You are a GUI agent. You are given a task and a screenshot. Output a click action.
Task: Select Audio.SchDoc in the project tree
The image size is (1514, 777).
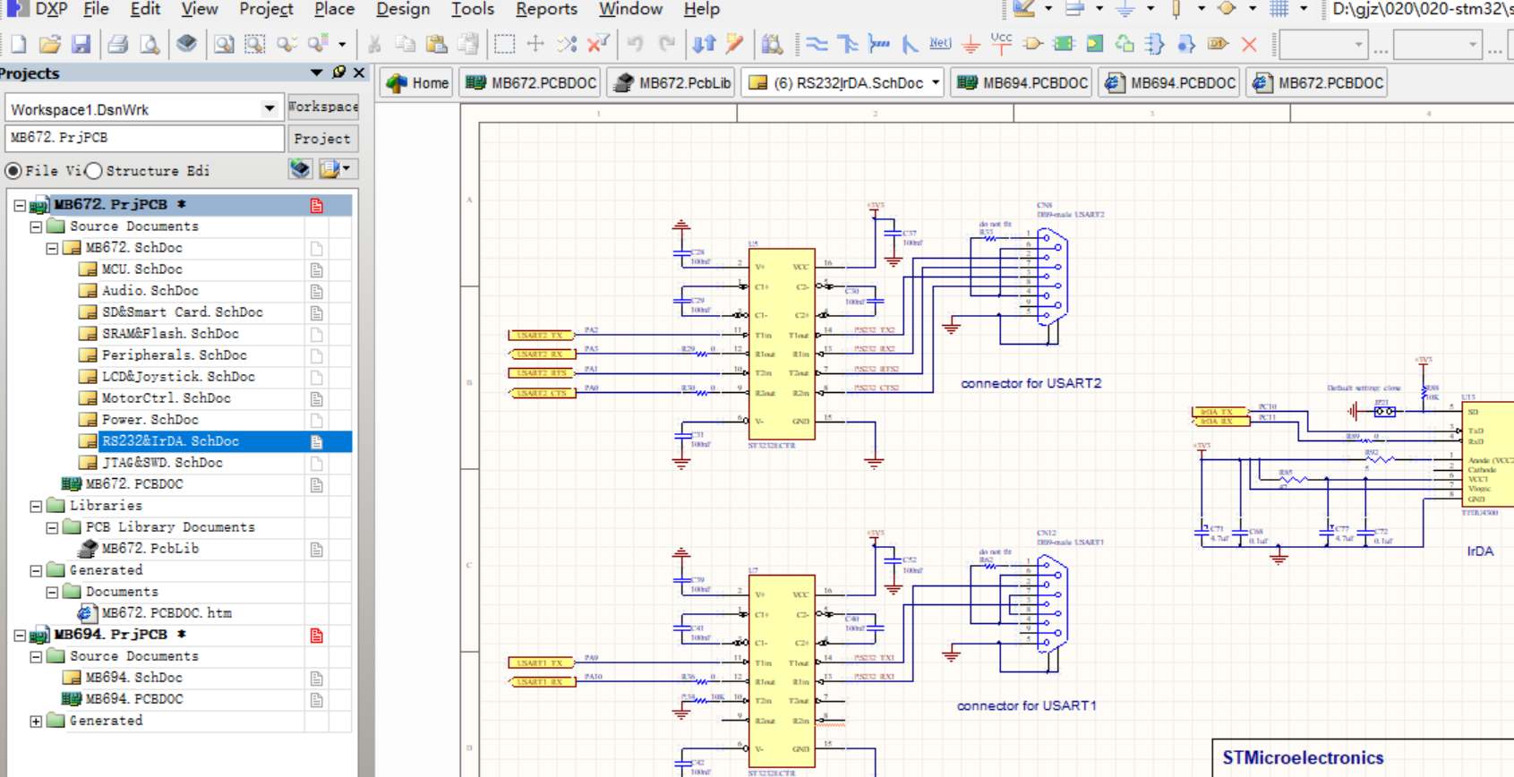click(x=150, y=291)
